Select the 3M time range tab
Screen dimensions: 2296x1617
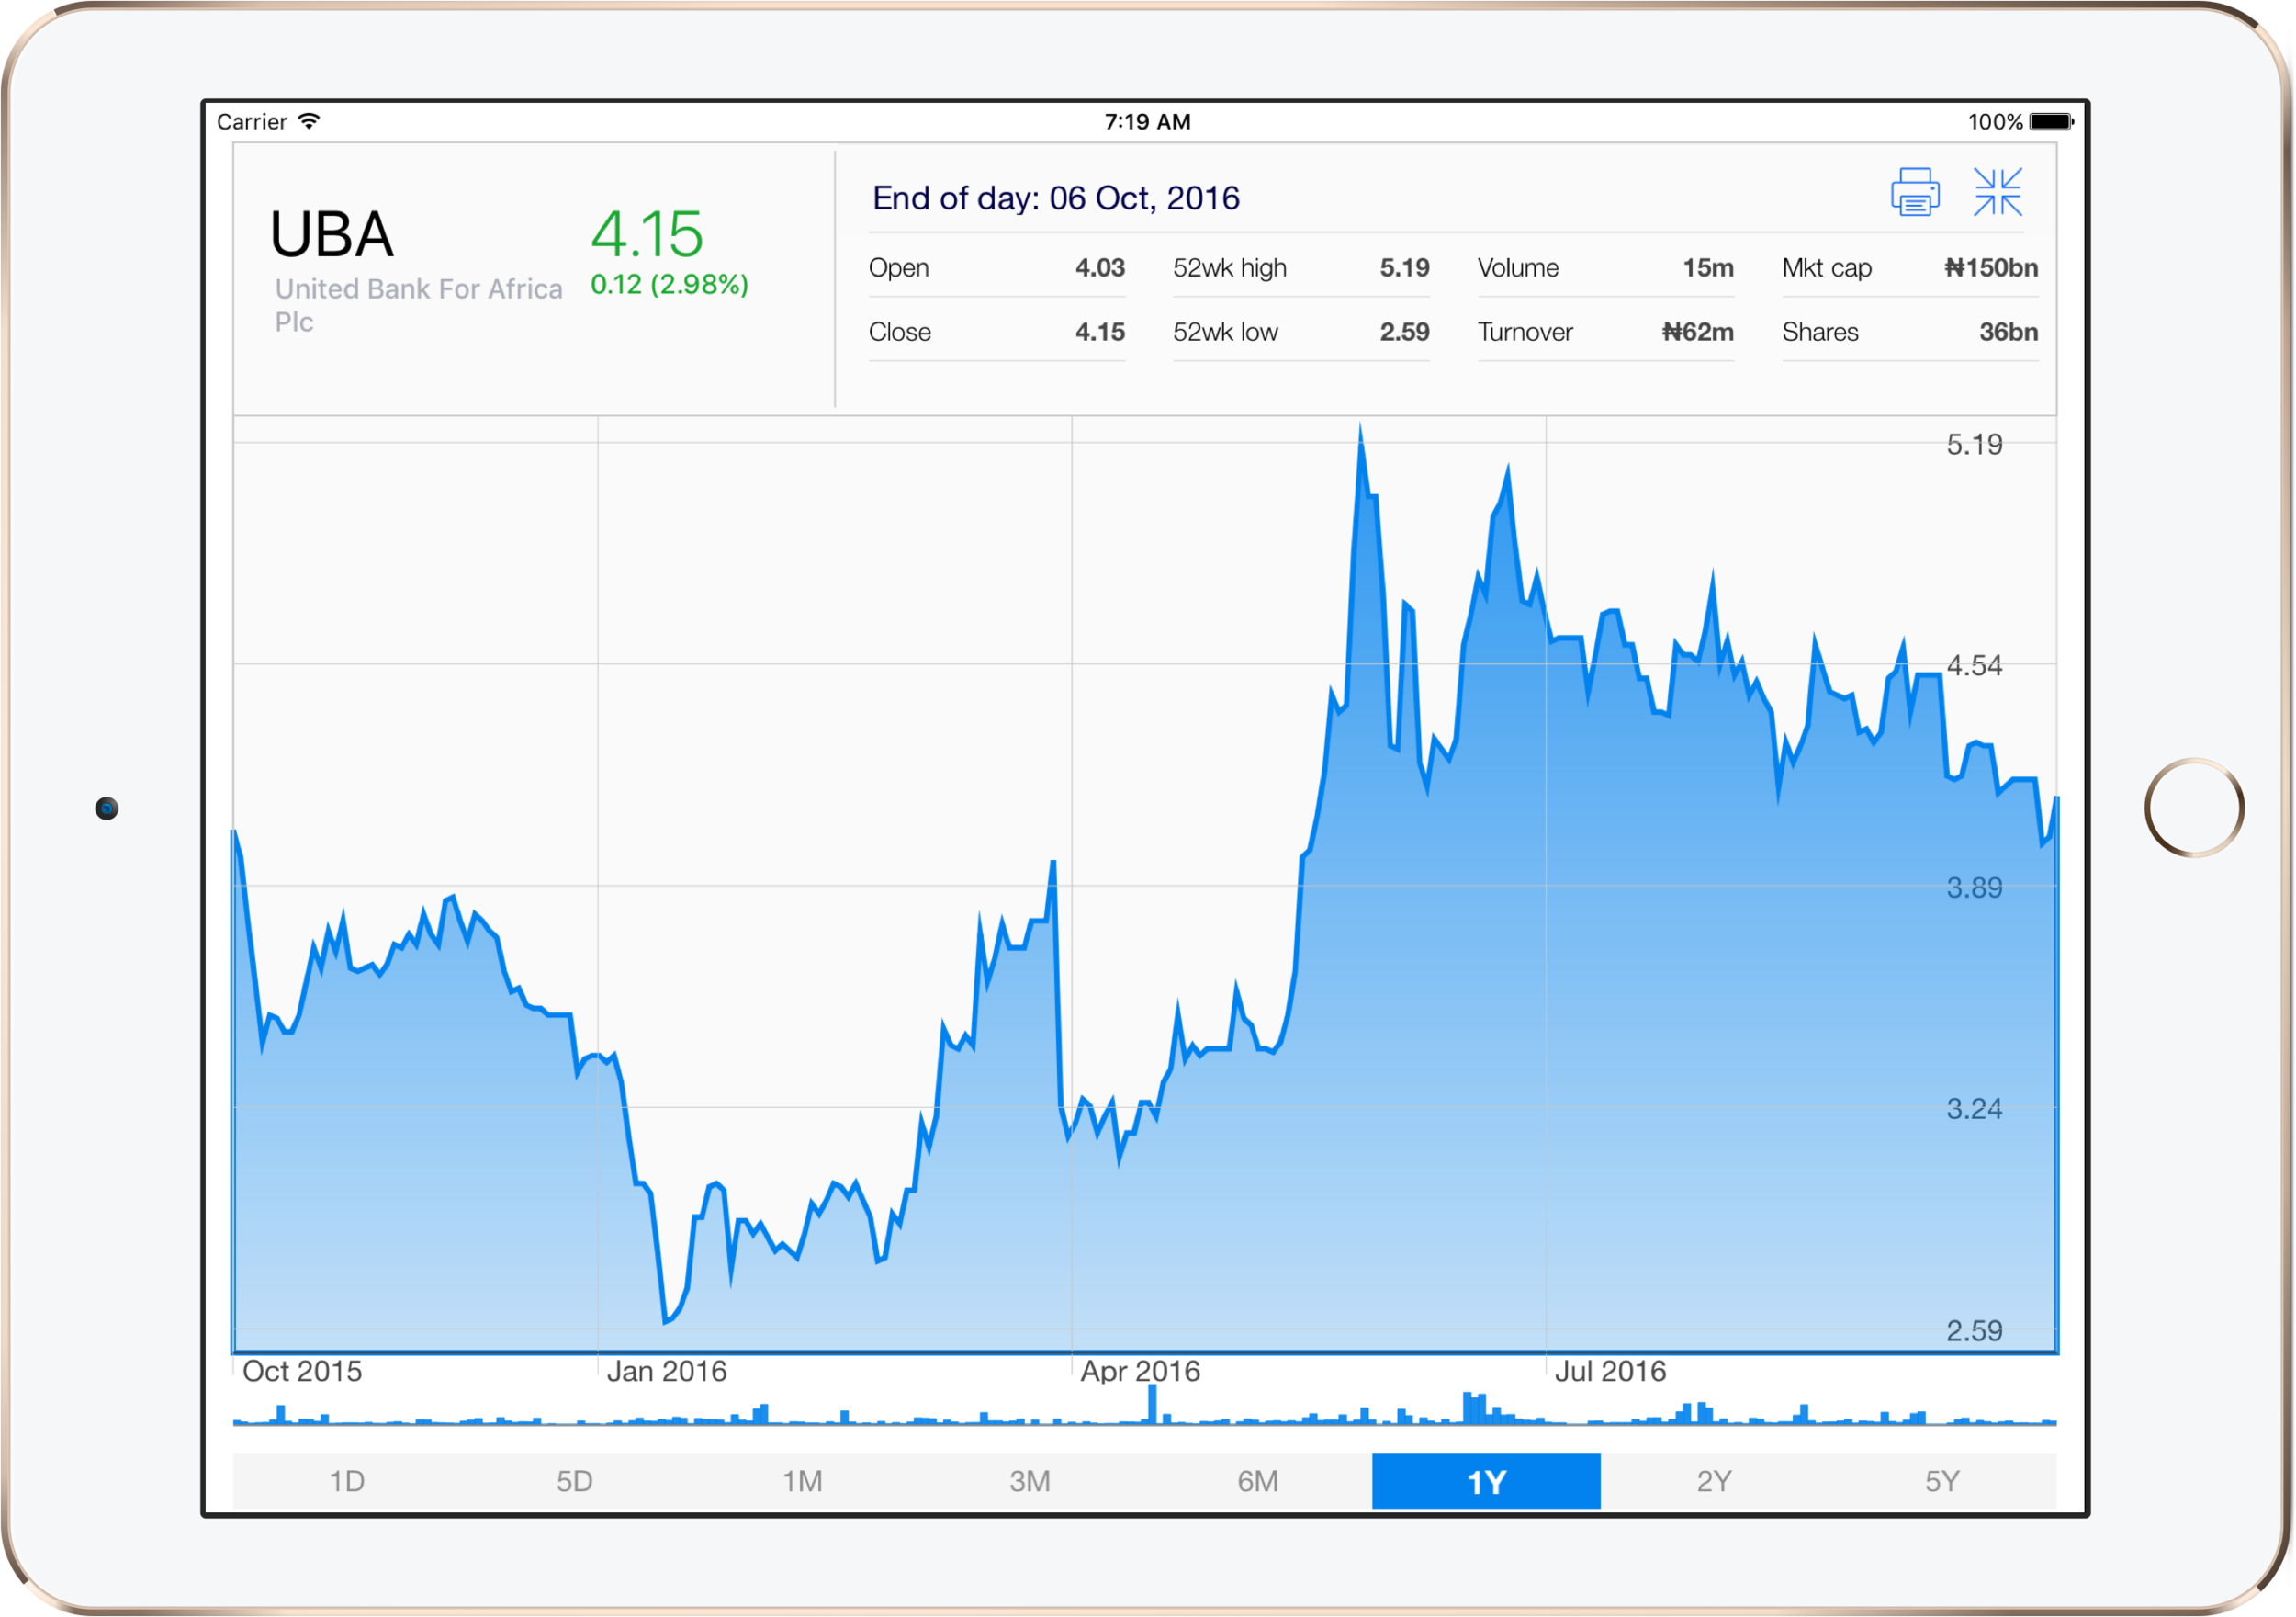pos(1030,1481)
